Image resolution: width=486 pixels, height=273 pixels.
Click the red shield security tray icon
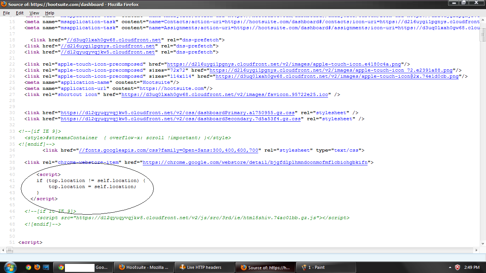[458, 267]
